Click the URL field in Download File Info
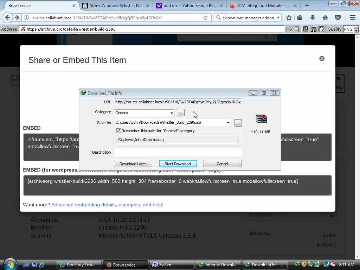This screenshot has width=360, height=270. coord(178,102)
